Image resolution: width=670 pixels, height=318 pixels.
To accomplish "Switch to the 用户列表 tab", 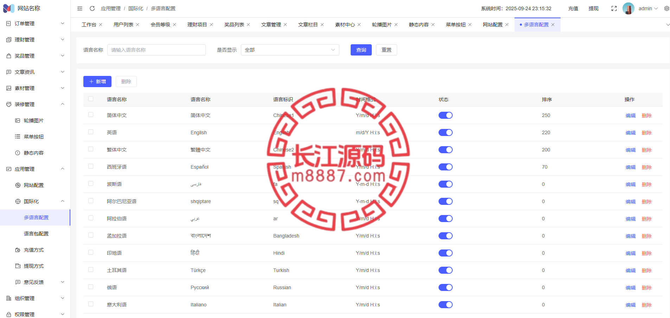I will [x=123, y=25].
